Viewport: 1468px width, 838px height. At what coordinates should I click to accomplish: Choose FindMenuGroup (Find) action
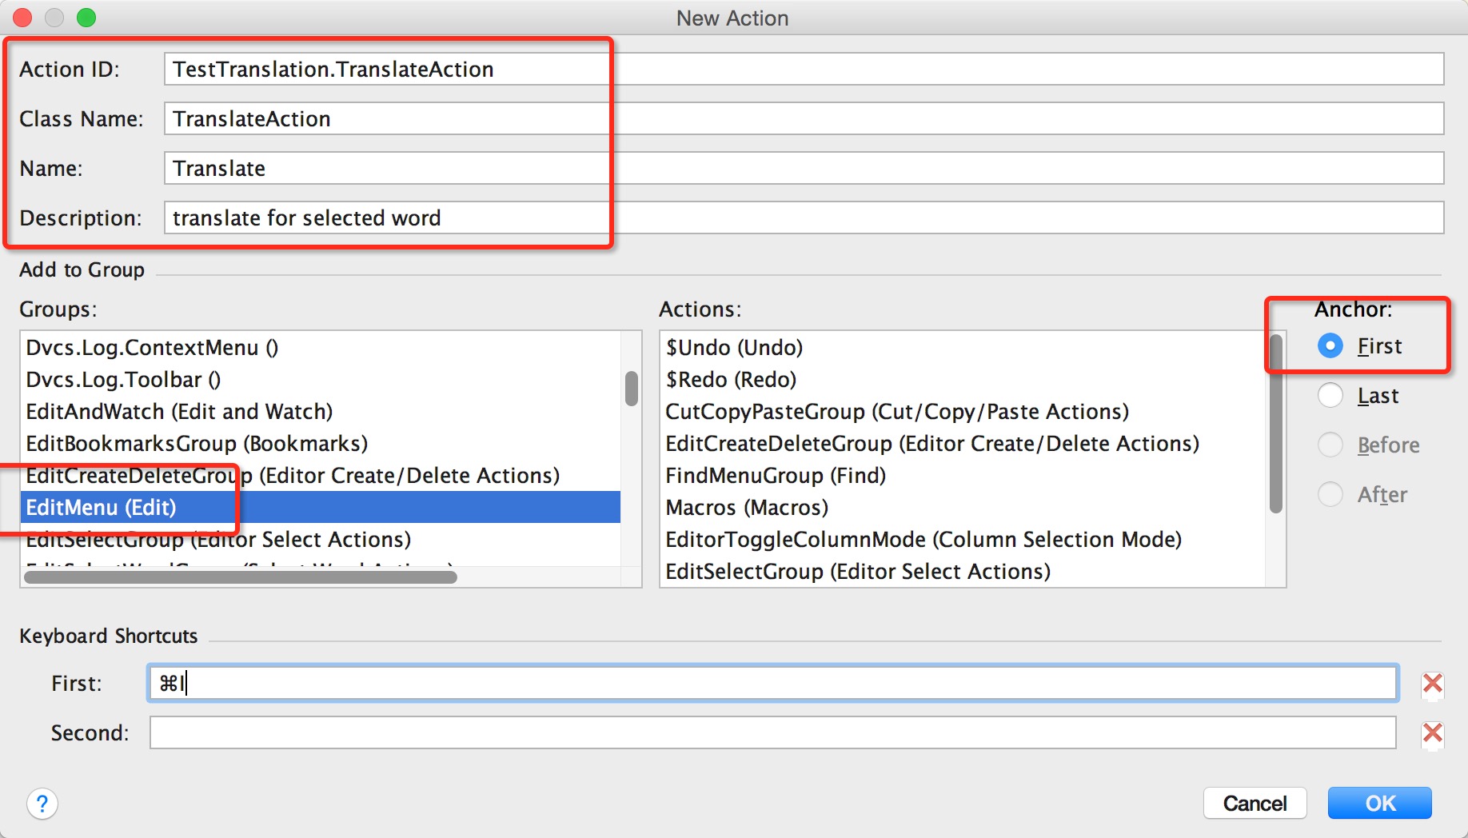(776, 476)
